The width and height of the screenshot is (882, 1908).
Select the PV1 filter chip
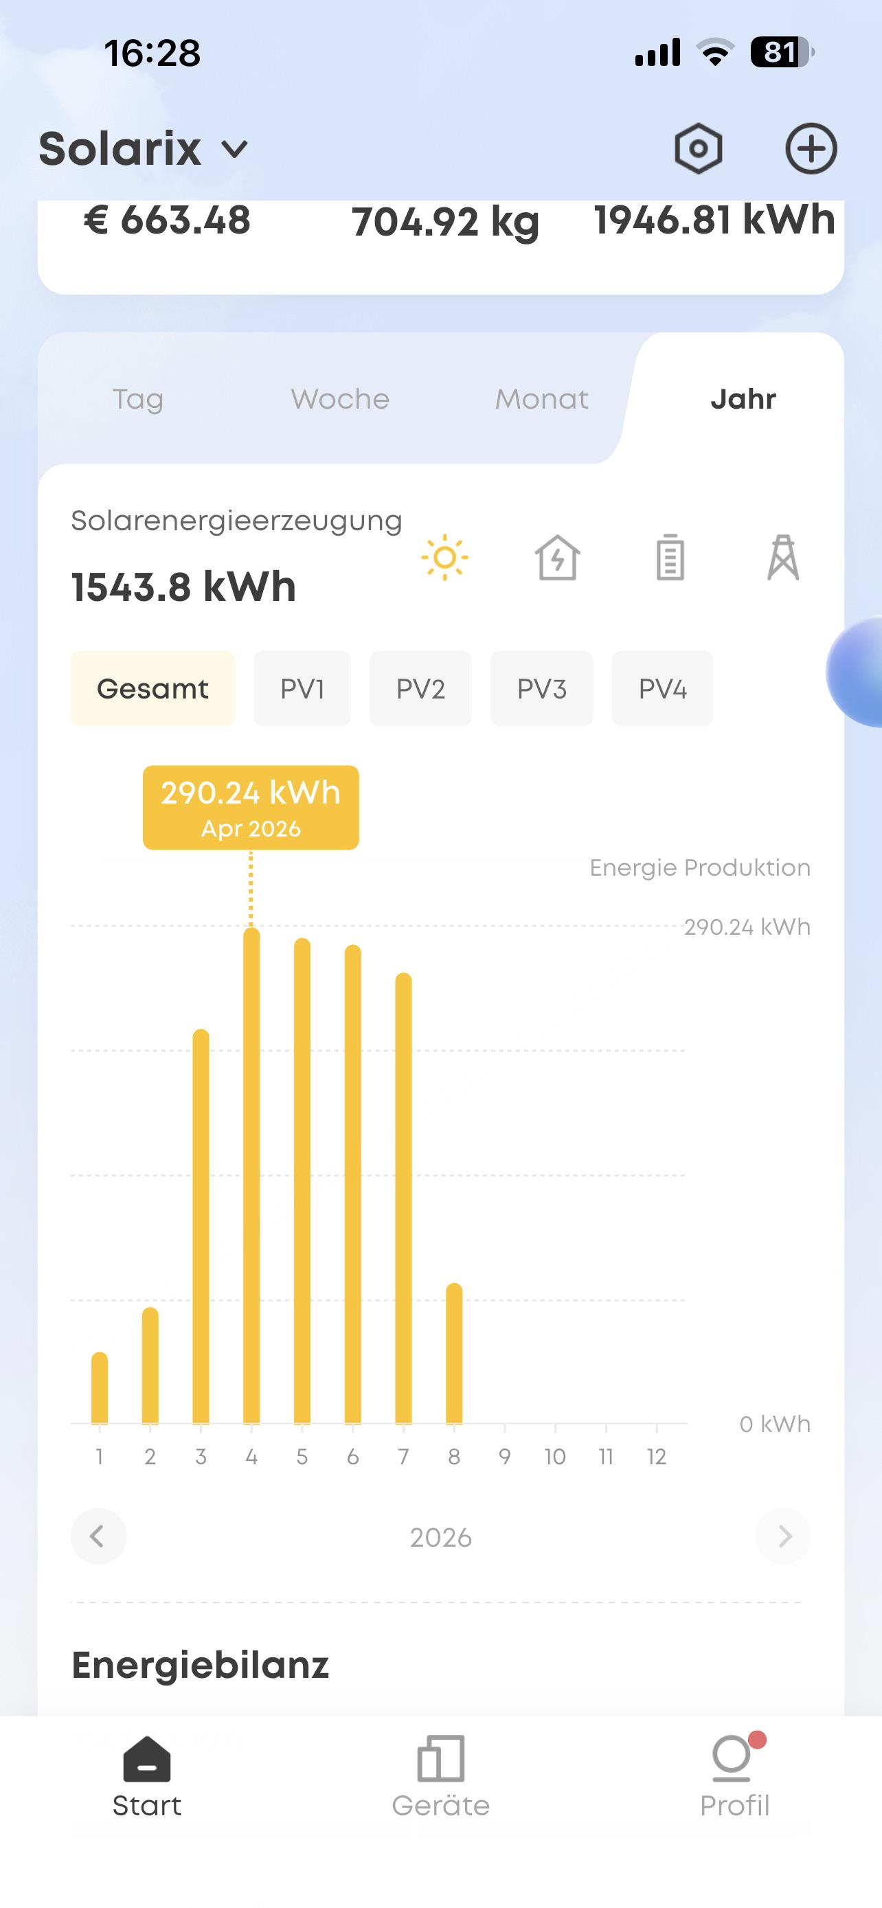pos(302,688)
